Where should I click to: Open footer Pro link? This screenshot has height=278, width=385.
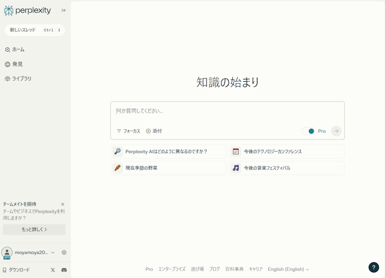point(149,269)
